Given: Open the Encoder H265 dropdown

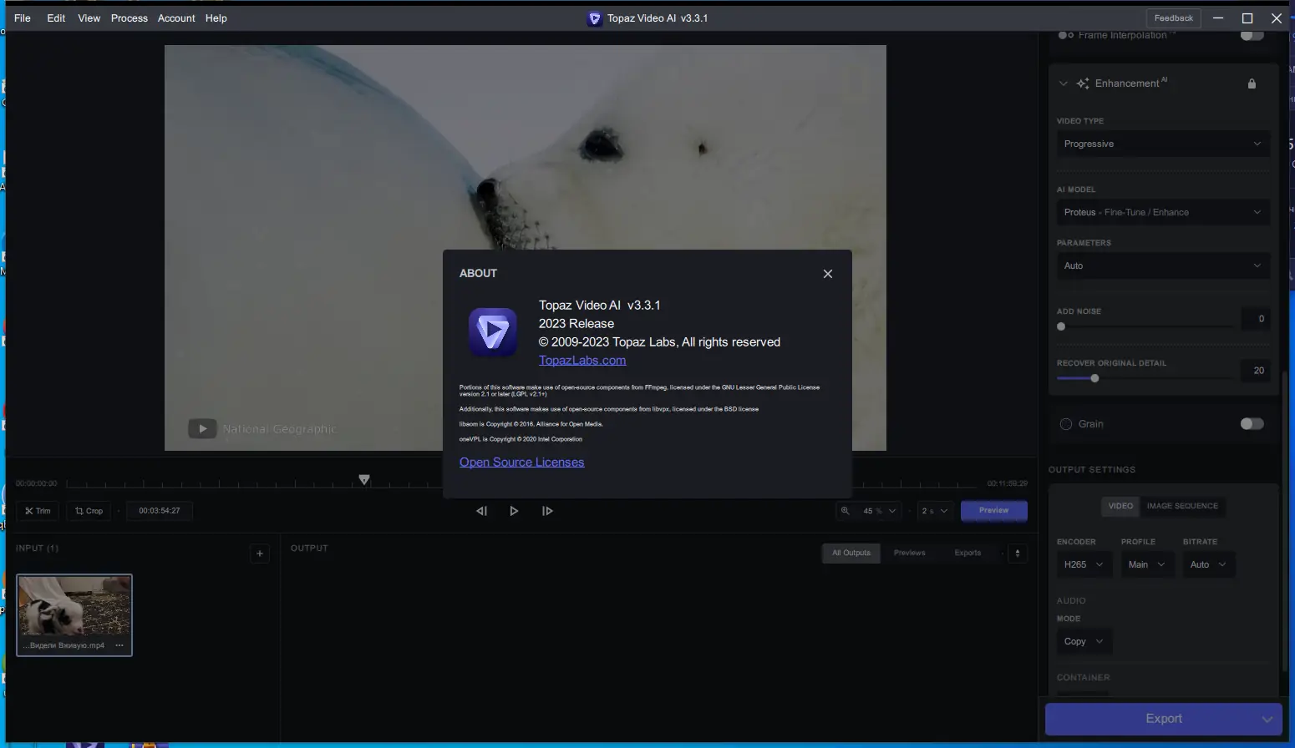Looking at the screenshot, I should click(1084, 564).
